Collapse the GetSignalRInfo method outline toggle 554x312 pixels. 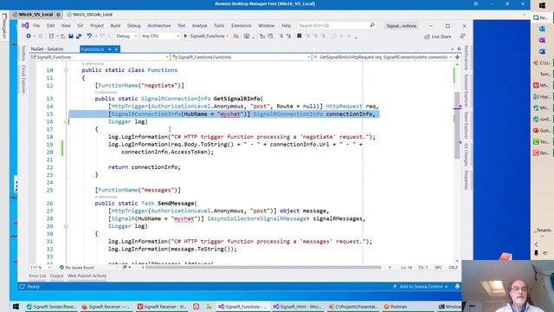66,121
